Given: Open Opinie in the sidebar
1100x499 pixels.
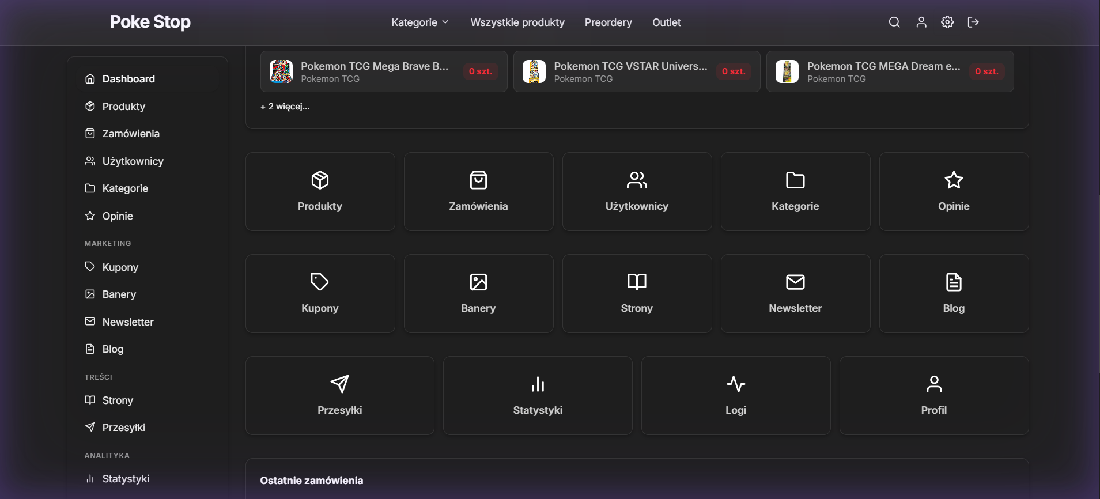Looking at the screenshot, I should (148, 216).
